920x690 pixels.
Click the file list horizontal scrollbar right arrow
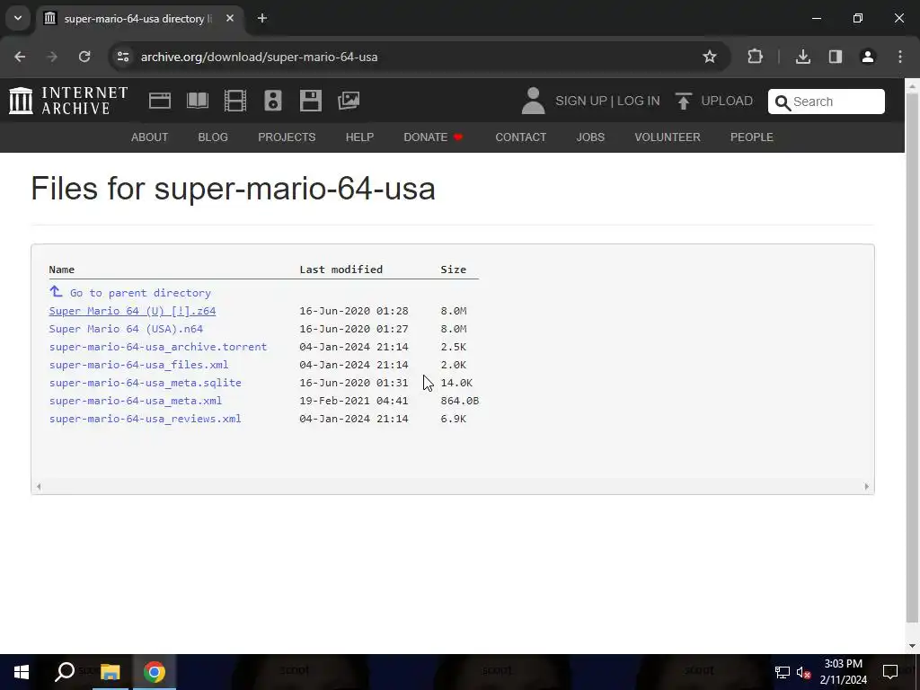click(x=867, y=486)
